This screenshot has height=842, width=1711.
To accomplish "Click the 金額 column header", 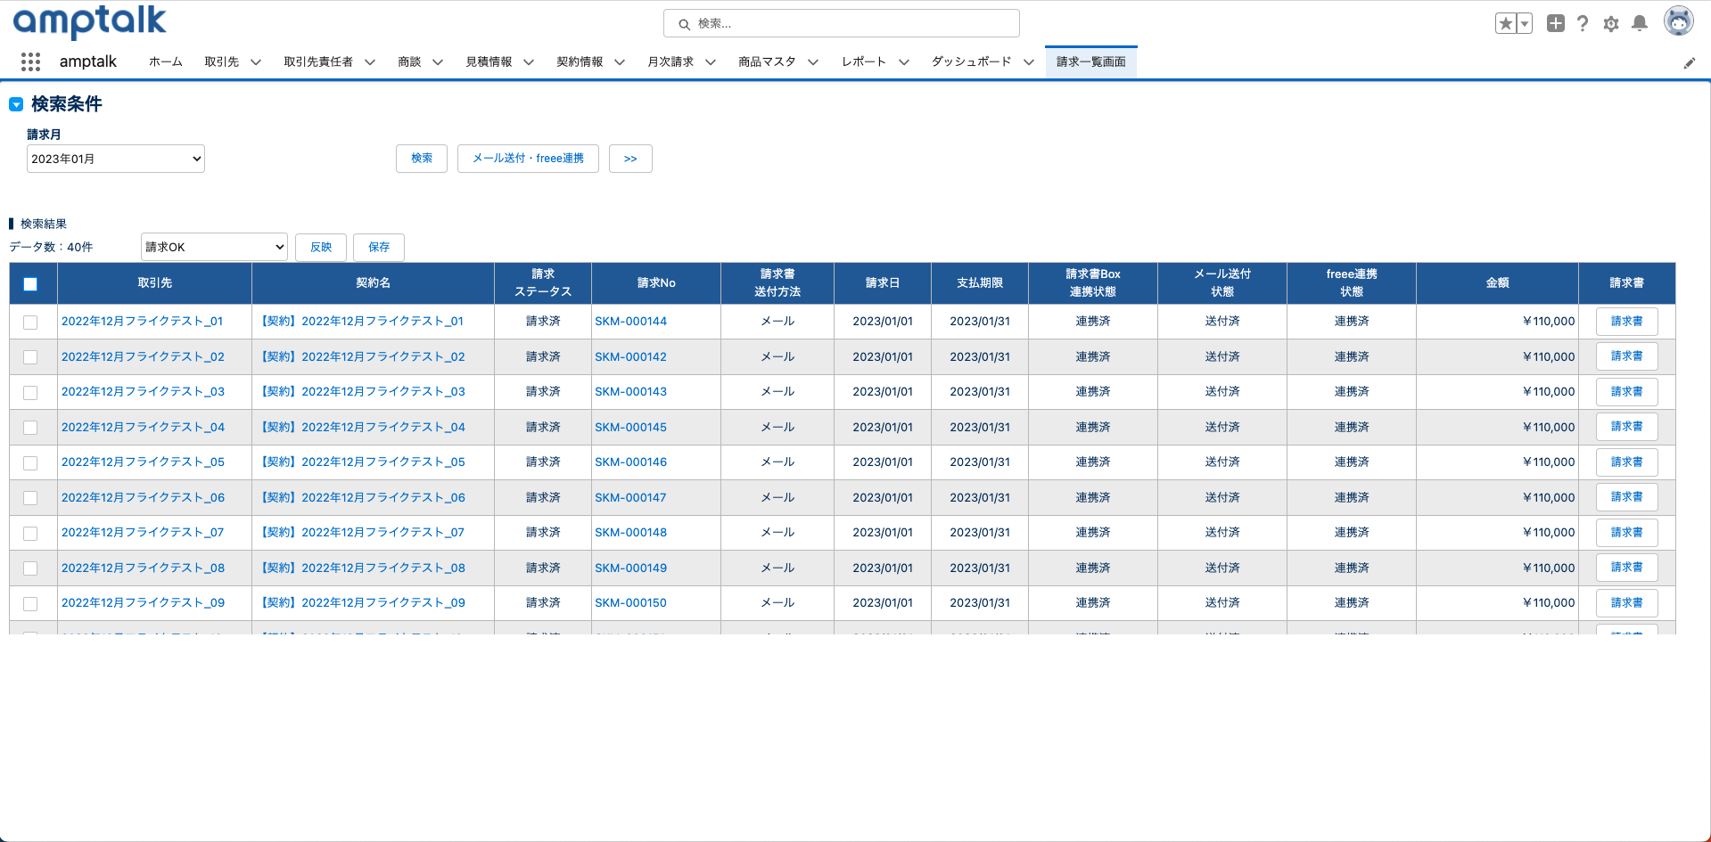I will click(x=1497, y=283).
